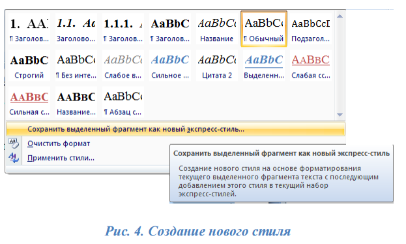Choose the Подзагол... style
This screenshot has height=244, width=406.
click(x=311, y=29)
